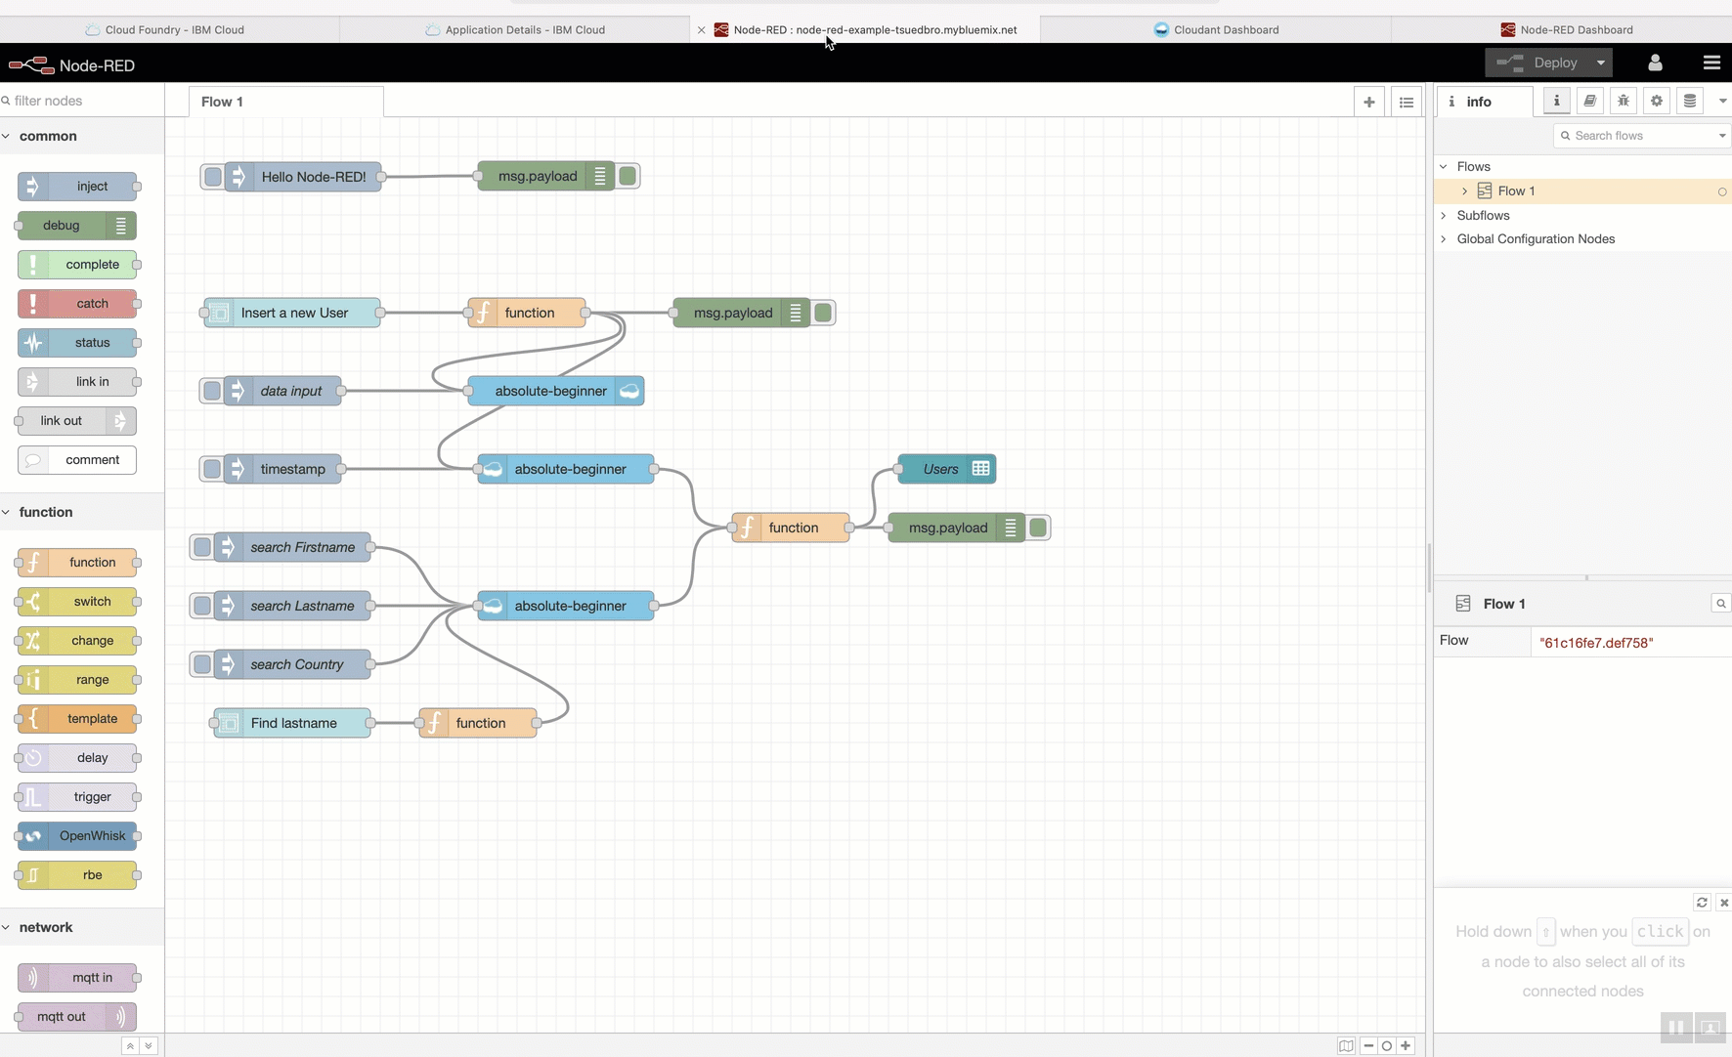Expand Global Configuration Nodes section
This screenshot has height=1057, width=1732.
tap(1444, 238)
